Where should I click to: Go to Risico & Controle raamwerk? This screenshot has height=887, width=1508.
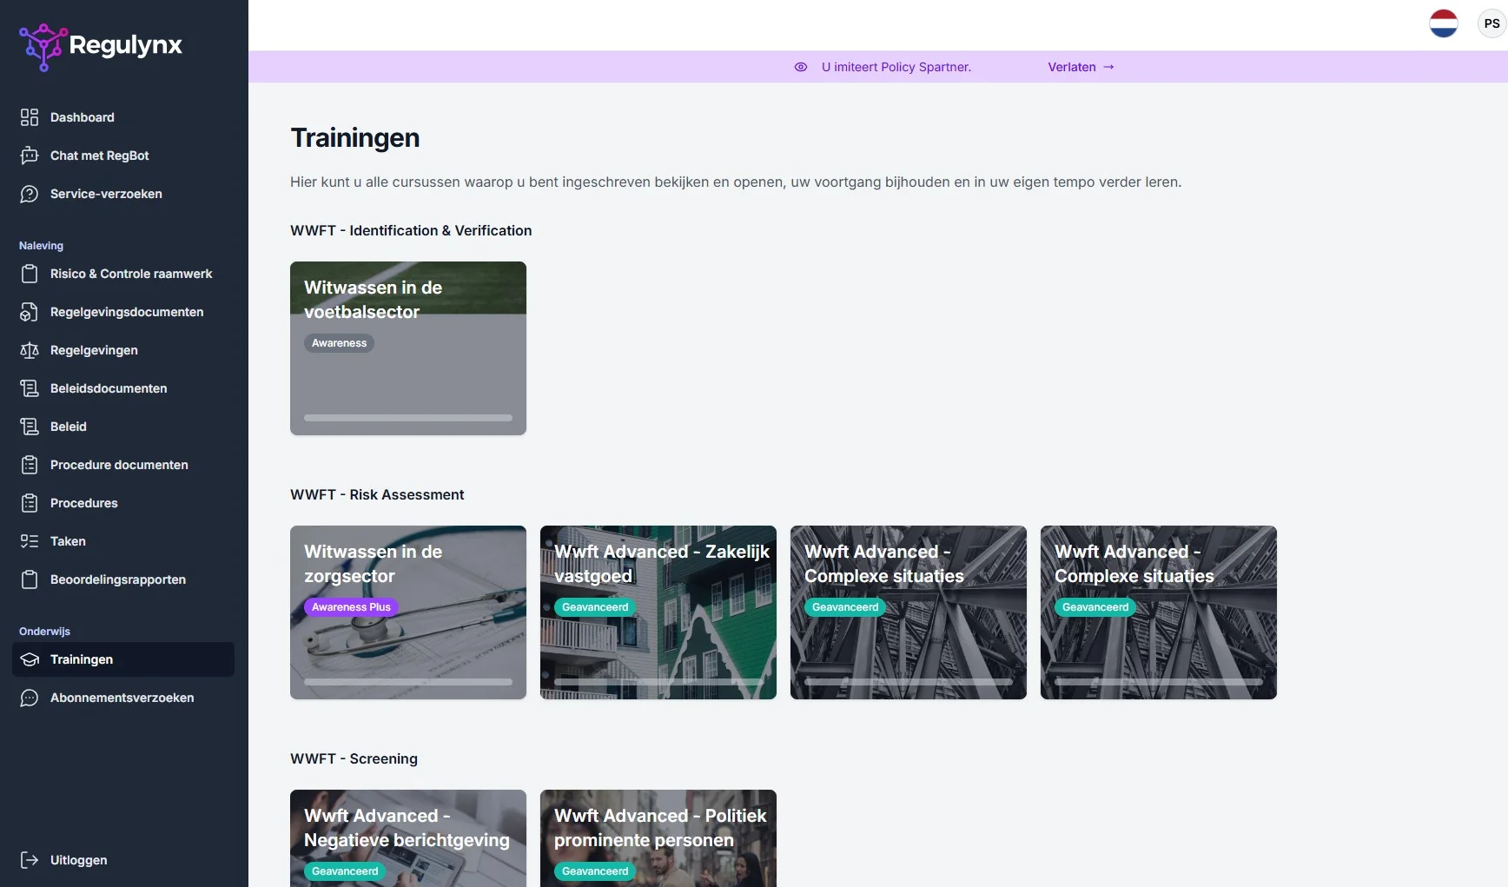130,274
